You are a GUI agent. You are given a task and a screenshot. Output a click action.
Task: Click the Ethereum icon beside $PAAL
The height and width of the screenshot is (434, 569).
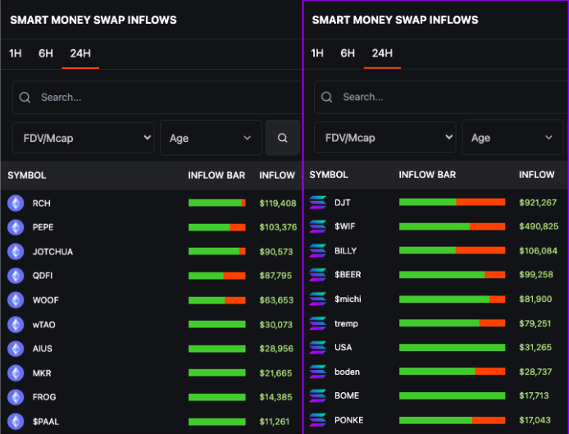16,422
